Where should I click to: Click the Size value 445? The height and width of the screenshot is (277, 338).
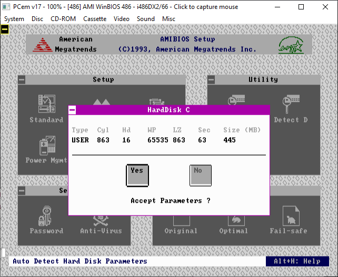[230, 140]
